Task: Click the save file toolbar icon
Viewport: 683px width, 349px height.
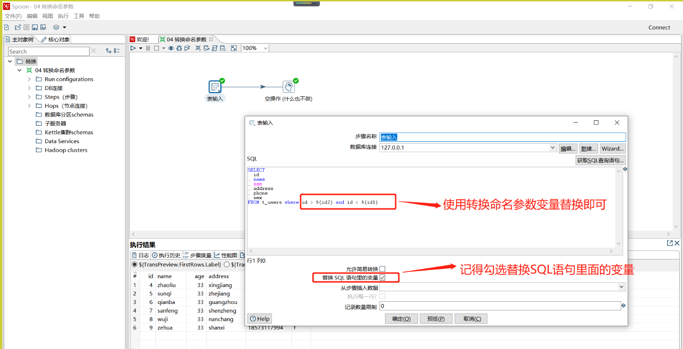Action: pyautogui.click(x=35, y=27)
